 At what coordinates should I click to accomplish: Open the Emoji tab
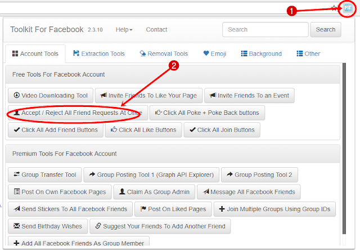pyautogui.click(x=215, y=53)
